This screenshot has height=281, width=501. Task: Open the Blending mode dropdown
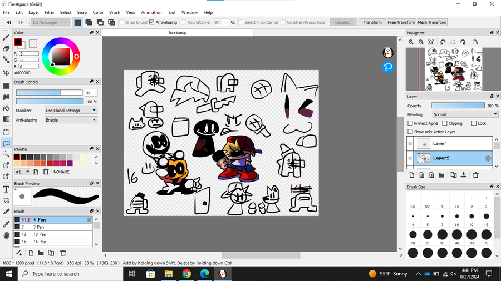(x=465, y=114)
